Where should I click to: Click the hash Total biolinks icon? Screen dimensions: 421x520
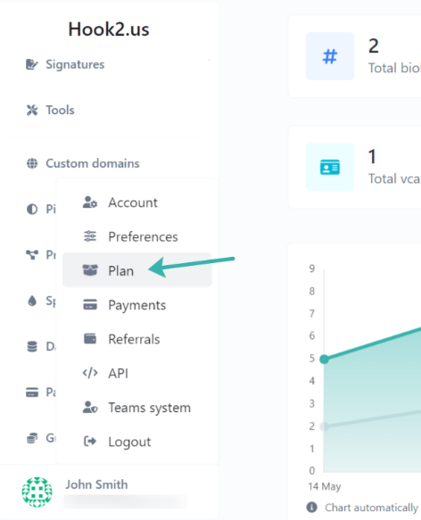point(330,56)
